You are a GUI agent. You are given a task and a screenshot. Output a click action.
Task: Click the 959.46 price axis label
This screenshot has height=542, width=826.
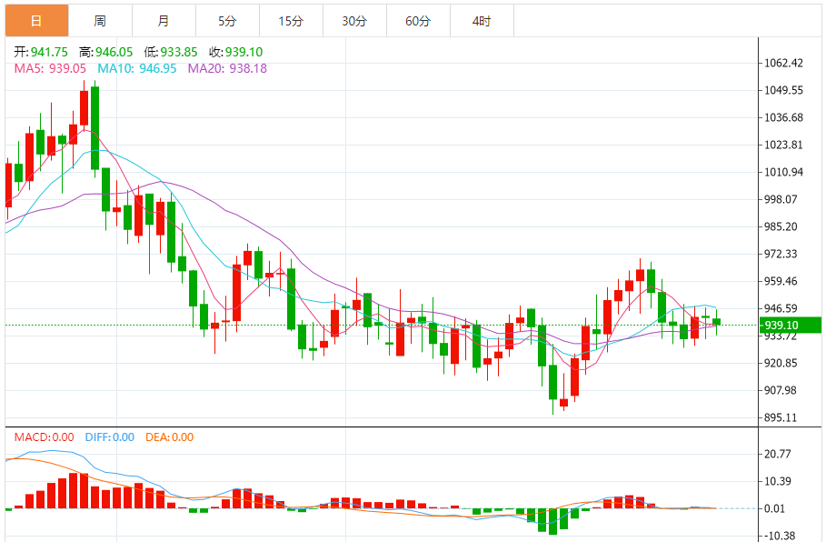point(781,281)
